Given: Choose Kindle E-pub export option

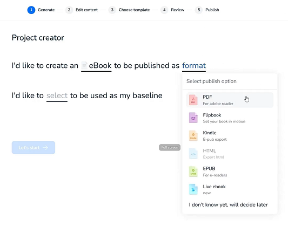Looking at the screenshot, I should pyautogui.click(x=230, y=136).
